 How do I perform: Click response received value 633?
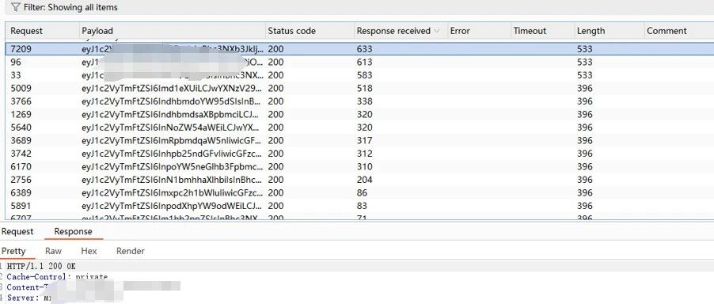pos(364,49)
